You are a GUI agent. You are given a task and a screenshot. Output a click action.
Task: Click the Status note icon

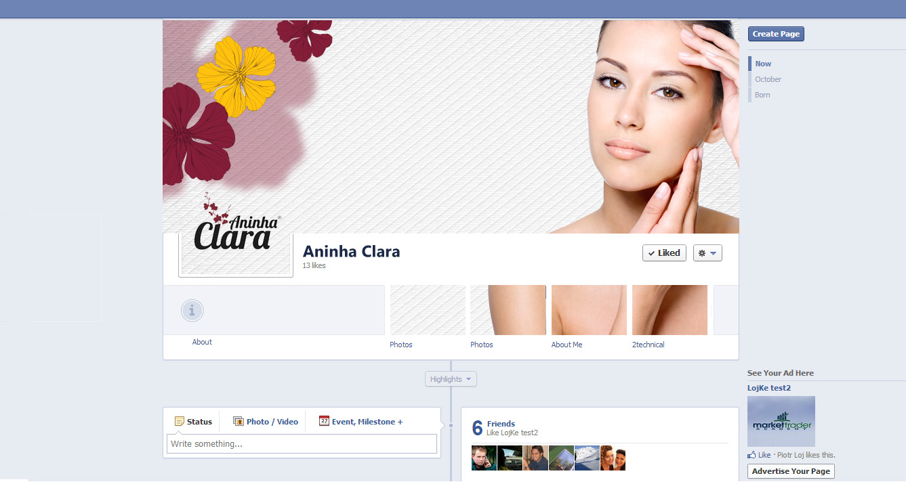(180, 421)
